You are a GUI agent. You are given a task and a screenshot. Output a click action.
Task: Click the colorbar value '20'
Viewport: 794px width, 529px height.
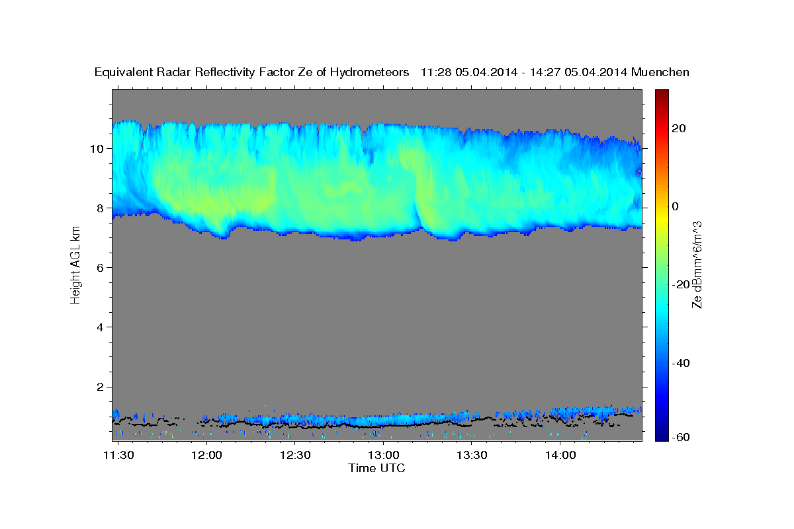[x=680, y=128]
